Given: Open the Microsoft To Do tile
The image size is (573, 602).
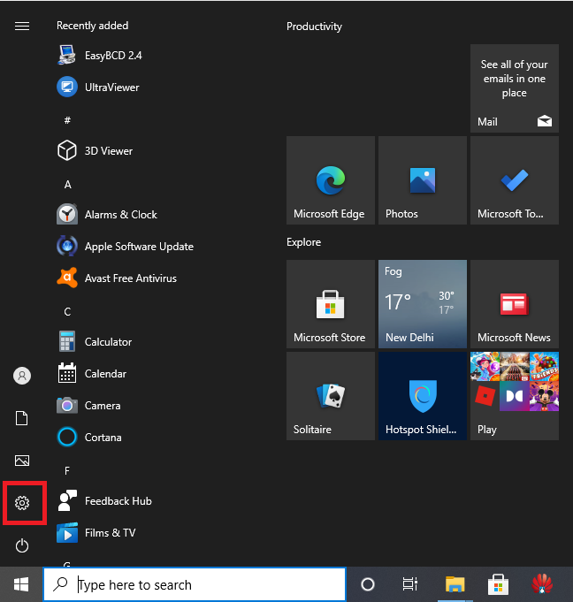Looking at the screenshot, I should (x=515, y=180).
